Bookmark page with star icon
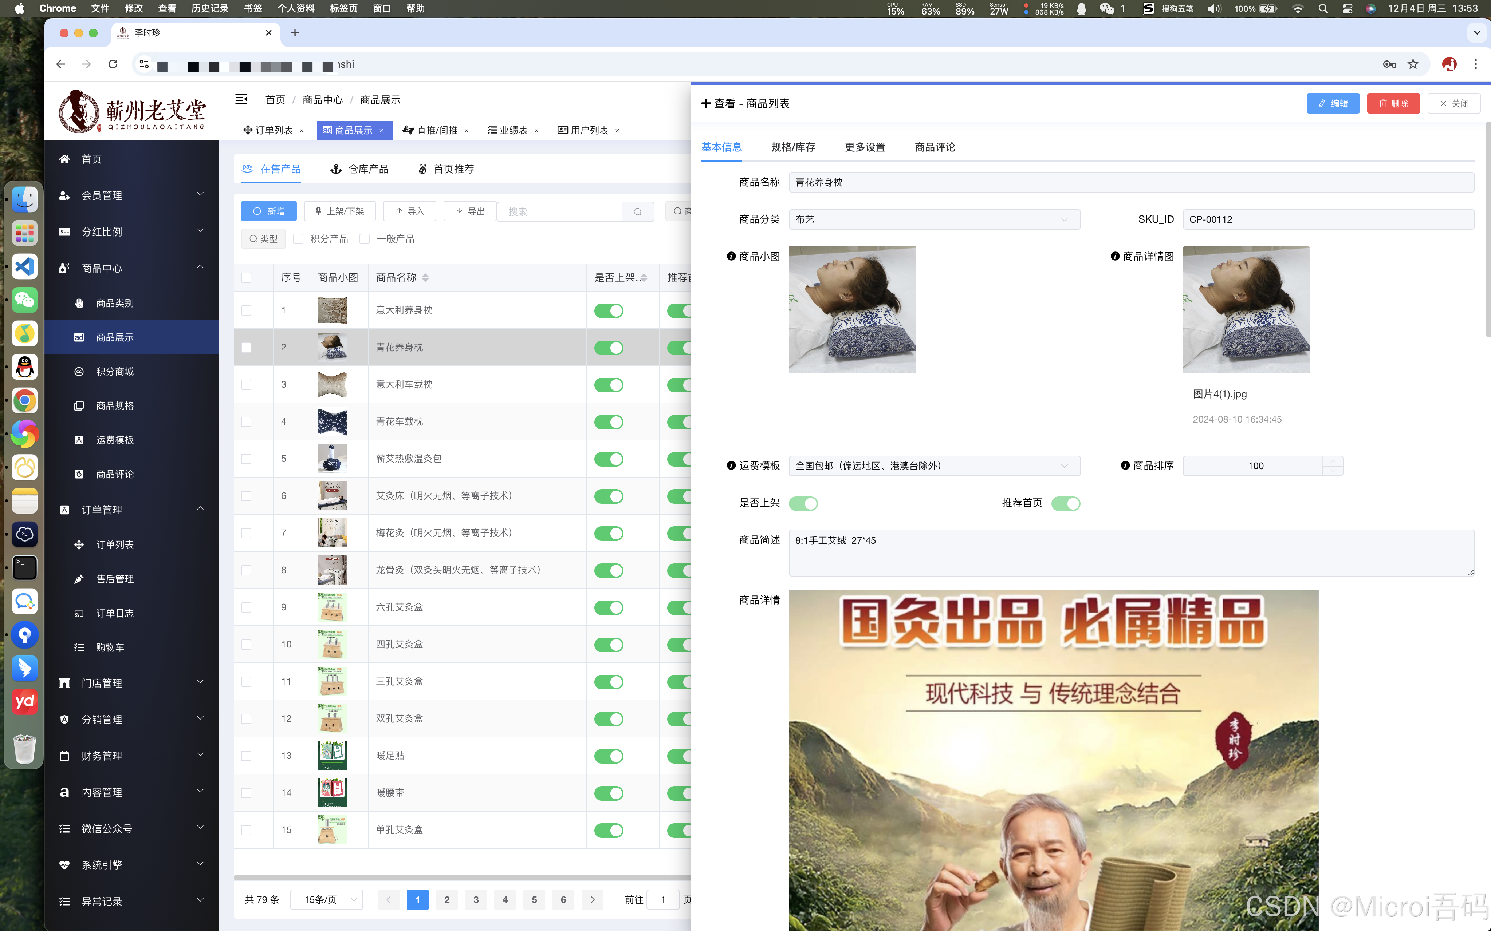1491x931 pixels. coord(1413,64)
